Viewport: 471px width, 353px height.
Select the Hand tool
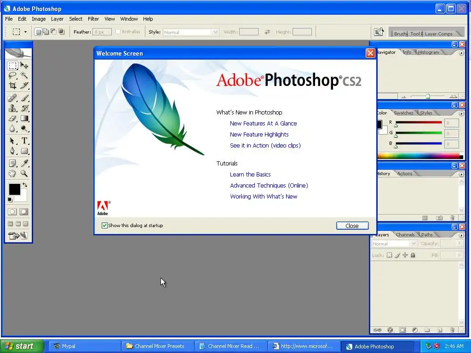click(12, 173)
